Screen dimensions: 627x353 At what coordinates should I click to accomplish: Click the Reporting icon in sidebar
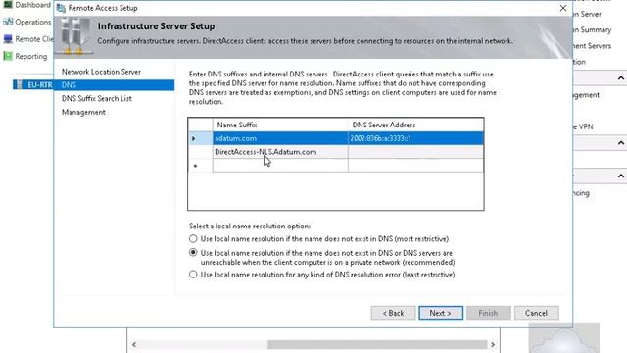click(8, 56)
